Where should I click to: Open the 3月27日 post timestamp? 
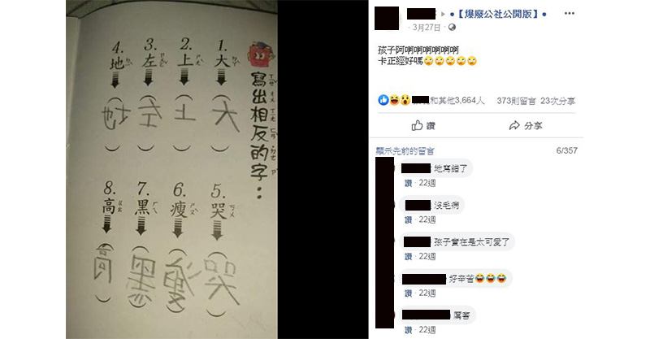[x=426, y=28]
